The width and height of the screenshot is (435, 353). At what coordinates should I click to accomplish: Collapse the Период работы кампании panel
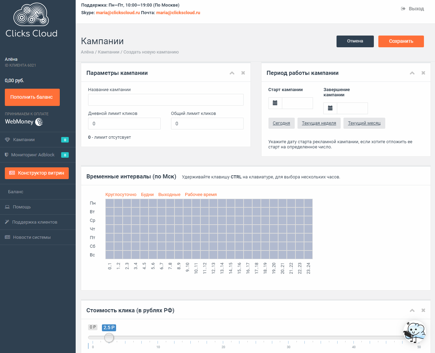[x=412, y=73]
